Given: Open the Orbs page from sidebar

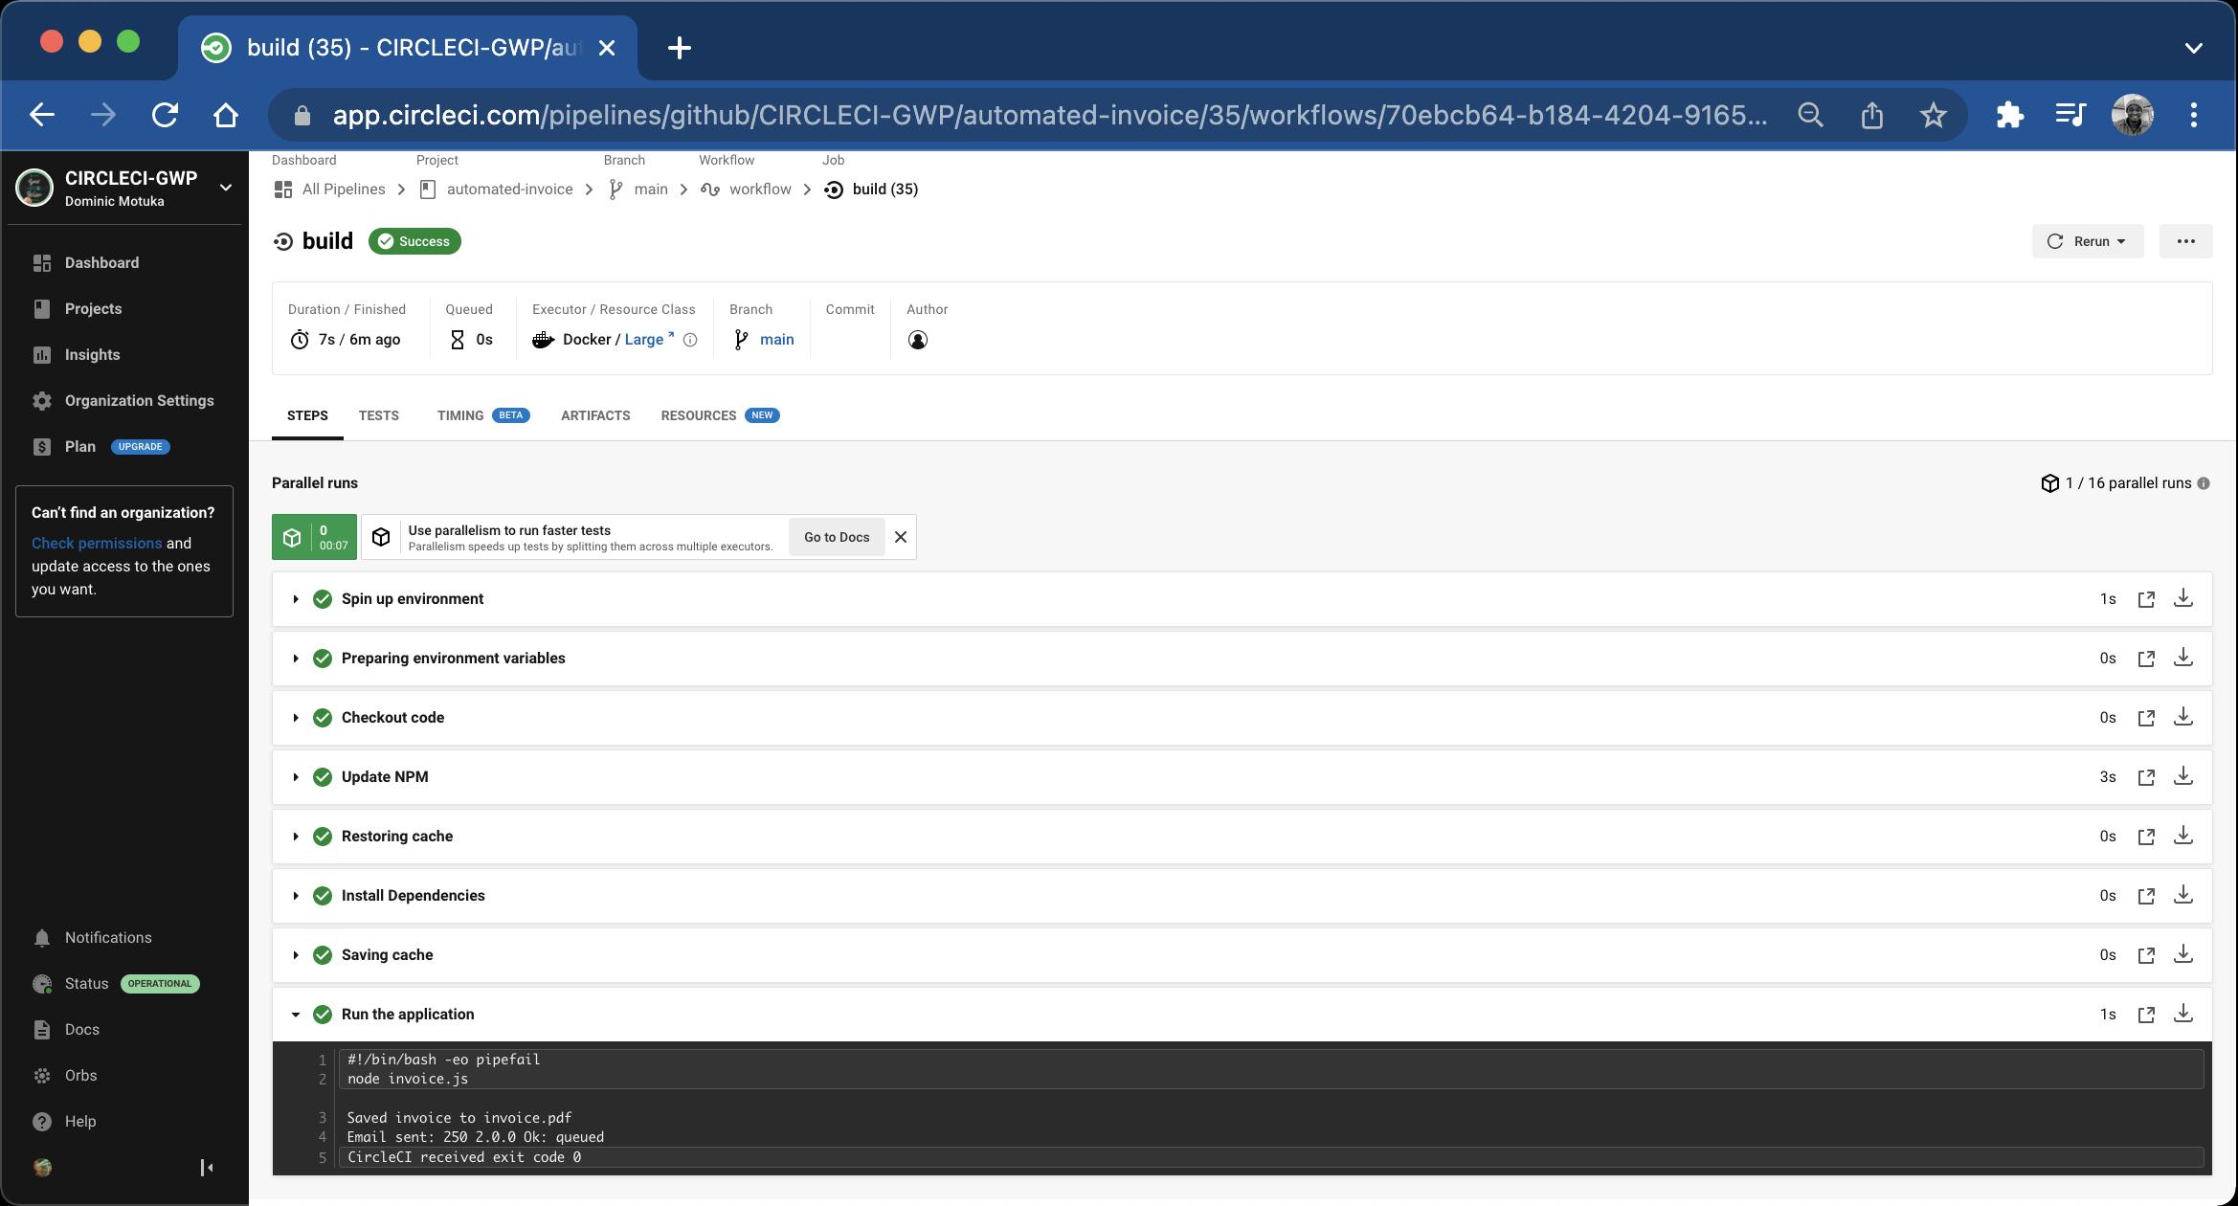Looking at the screenshot, I should coord(79,1075).
